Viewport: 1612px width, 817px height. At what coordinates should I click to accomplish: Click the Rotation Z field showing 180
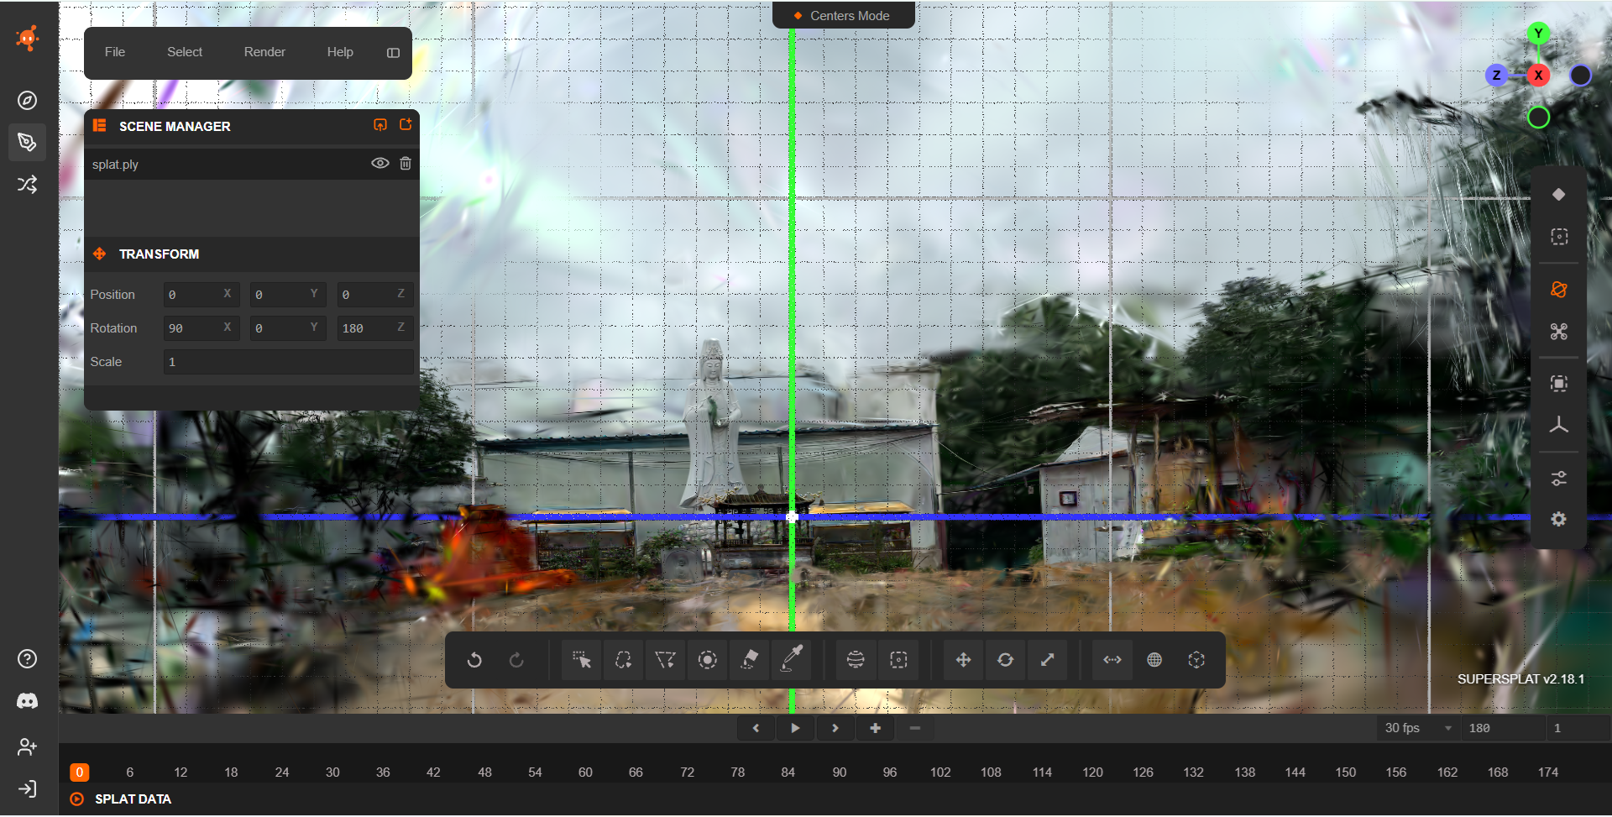pos(375,328)
